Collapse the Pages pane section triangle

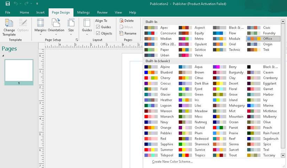(x=3, y=56)
